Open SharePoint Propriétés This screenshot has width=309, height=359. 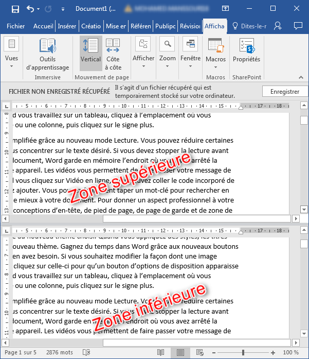coord(246,51)
